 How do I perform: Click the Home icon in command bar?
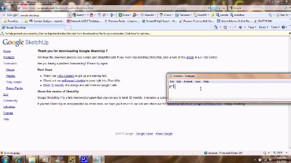(216, 27)
